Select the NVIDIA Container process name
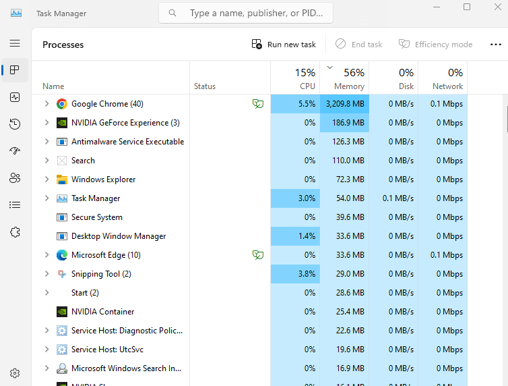The image size is (508, 386). pos(102,312)
